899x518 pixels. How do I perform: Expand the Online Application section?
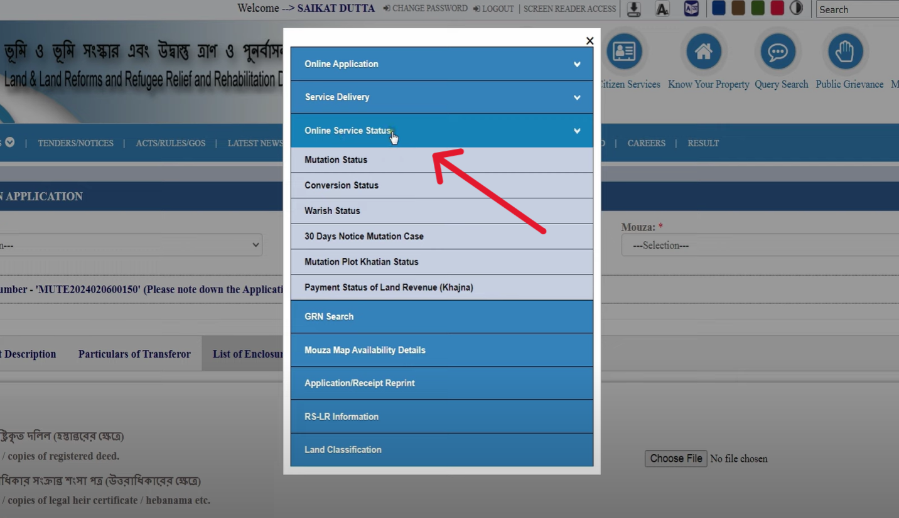coord(441,64)
